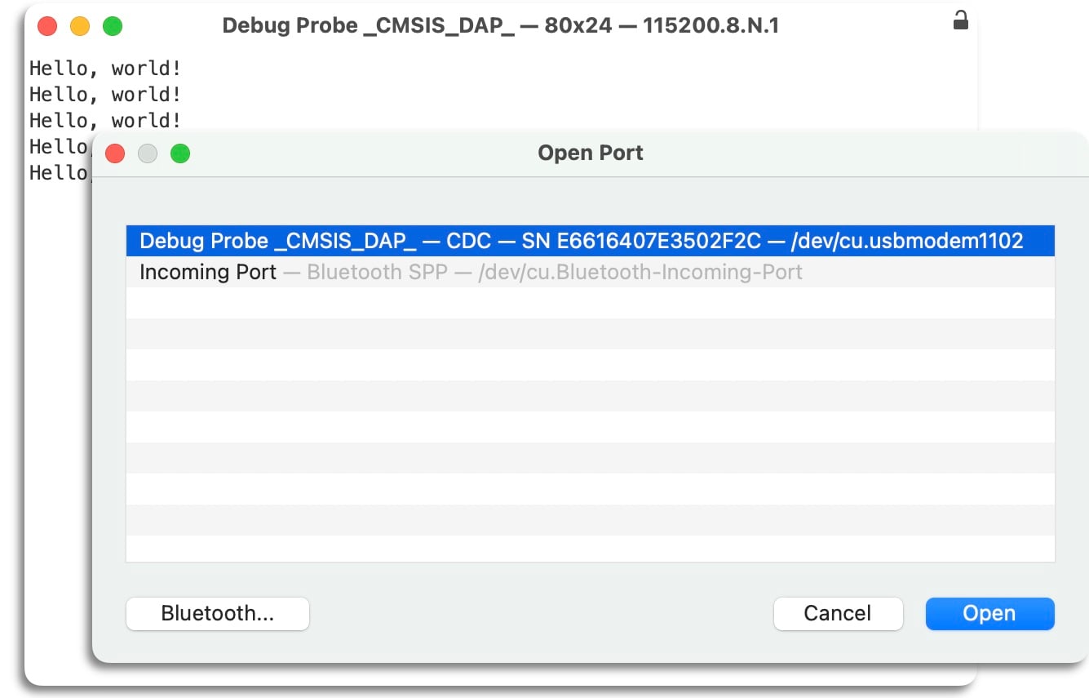1089x698 pixels.
Task: Open the Bluetooth device browser
Action: pyautogui.click(x=217, y=613)
